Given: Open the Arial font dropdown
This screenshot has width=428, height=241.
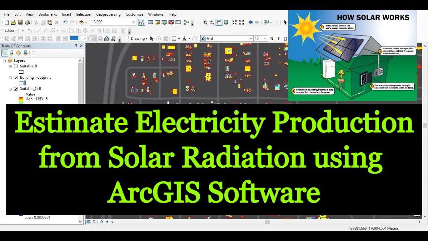Looking at the screenshot, I should click(x=251, y=38).
